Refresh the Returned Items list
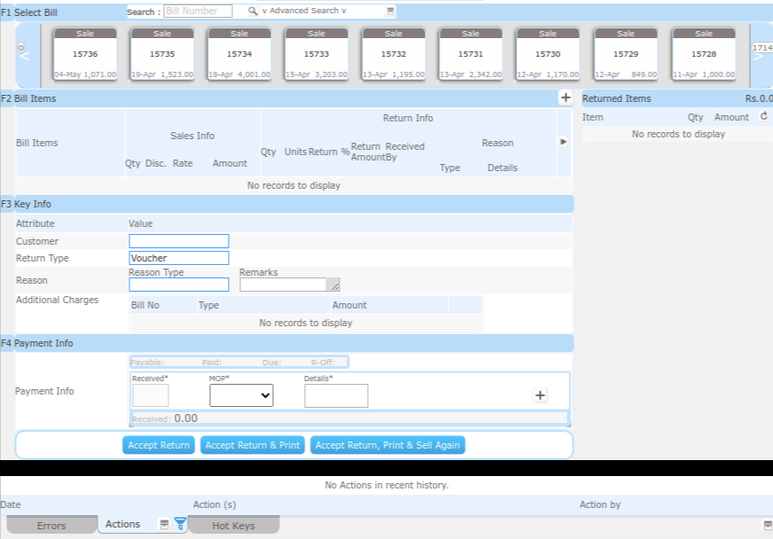Screen dimensions: 773x539 tap(764, 117)
